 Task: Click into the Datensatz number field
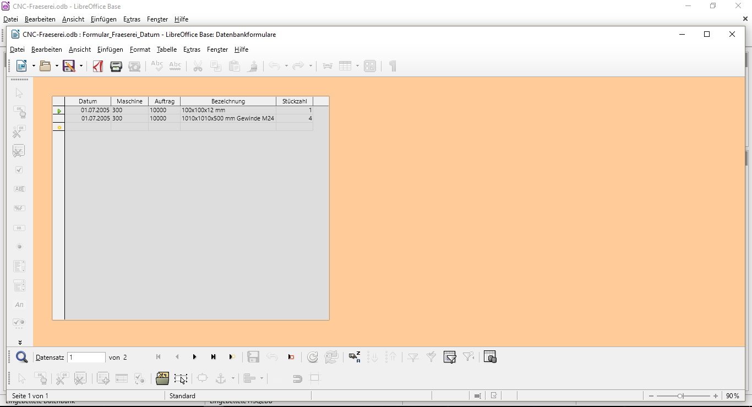pyautogui.click(x=86, y=358)
